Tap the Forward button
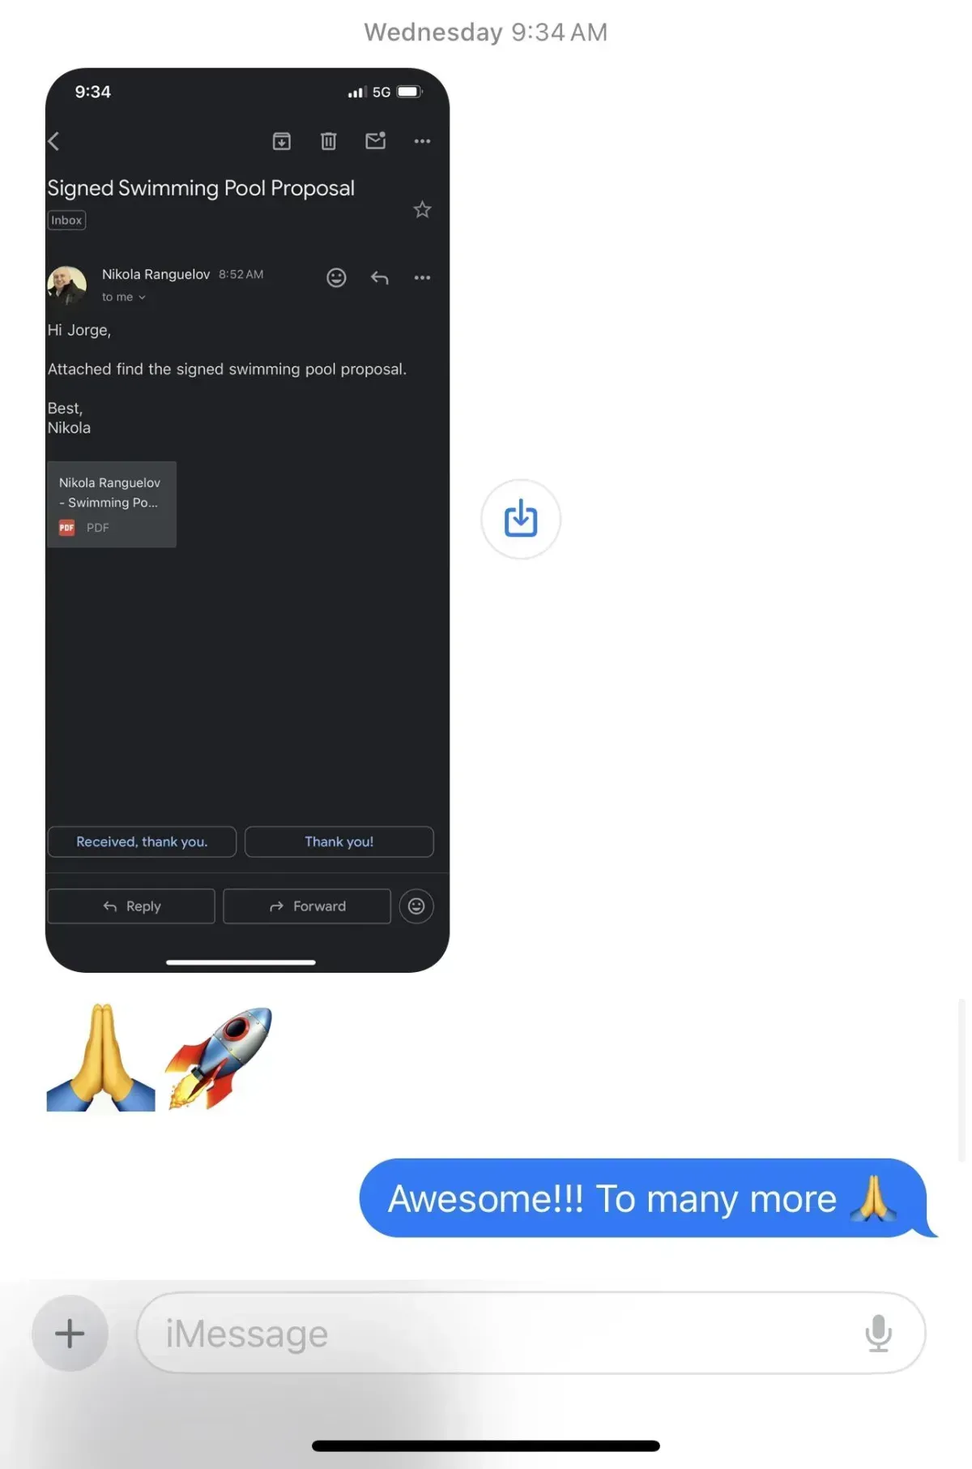 (x=306, y=906)
